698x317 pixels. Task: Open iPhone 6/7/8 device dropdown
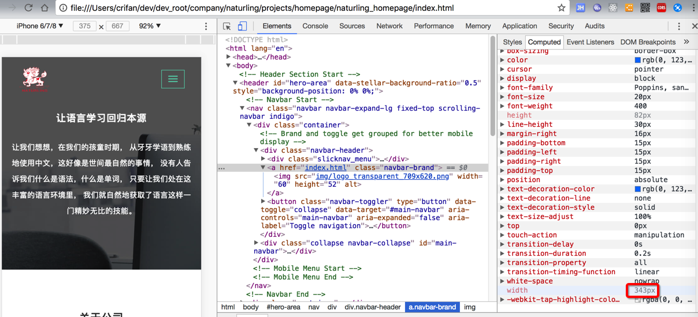40,26
